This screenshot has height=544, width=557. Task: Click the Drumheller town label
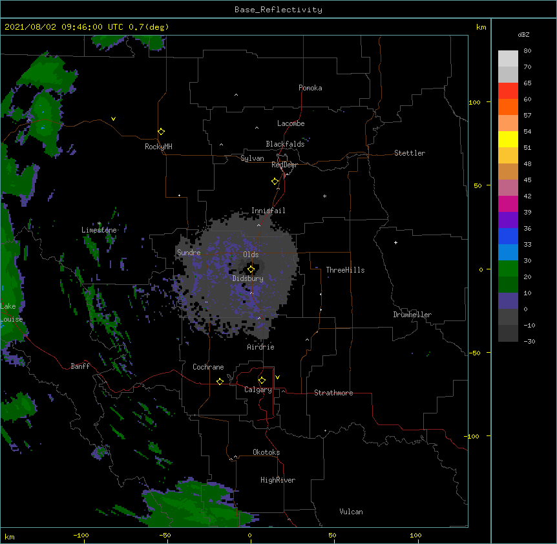coord(412,315)
